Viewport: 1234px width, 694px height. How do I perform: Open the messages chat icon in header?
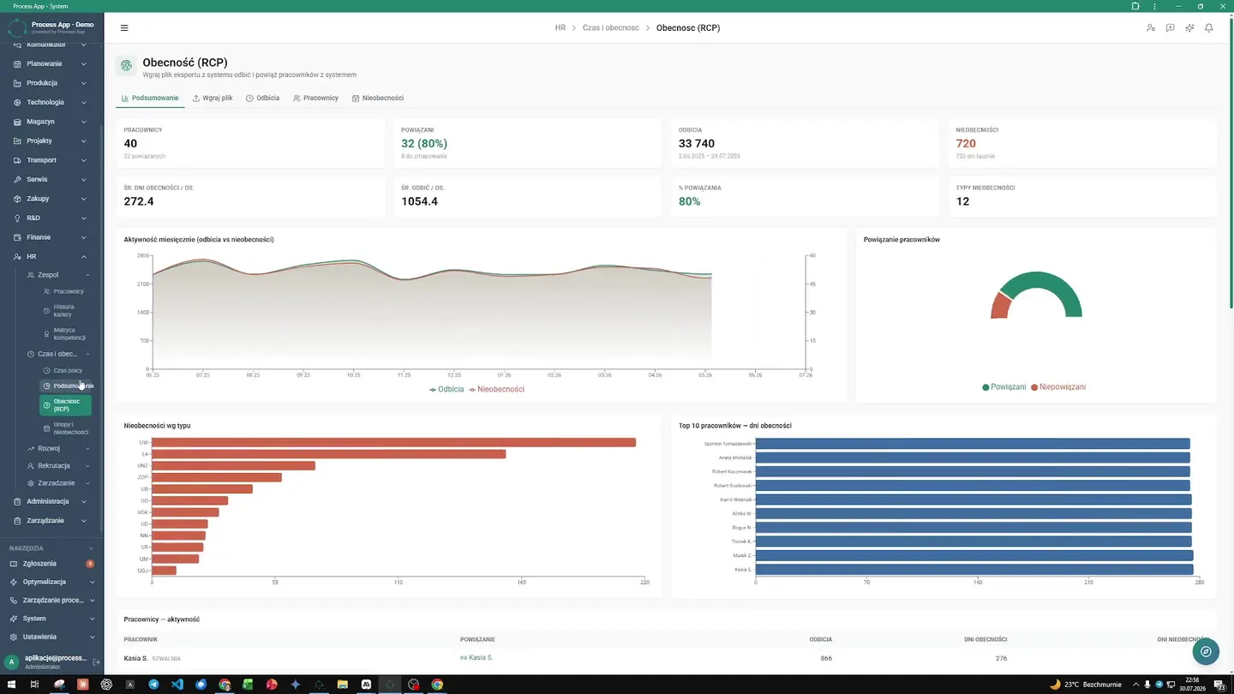pos(1171,28)
